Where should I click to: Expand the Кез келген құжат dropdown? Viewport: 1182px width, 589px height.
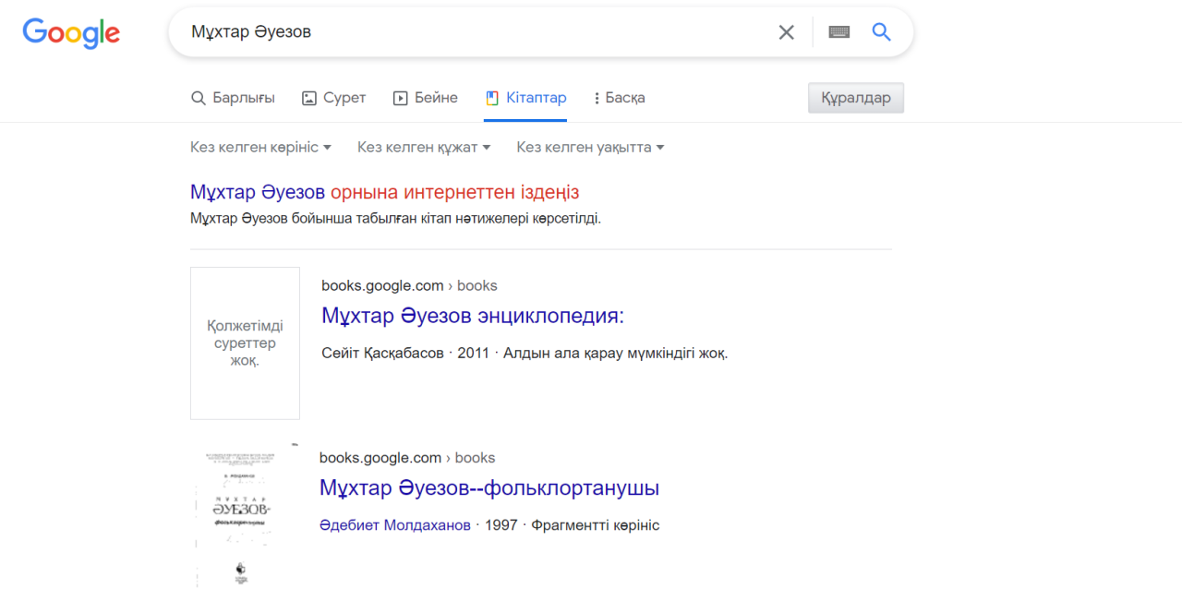click(x=424, y=148)
